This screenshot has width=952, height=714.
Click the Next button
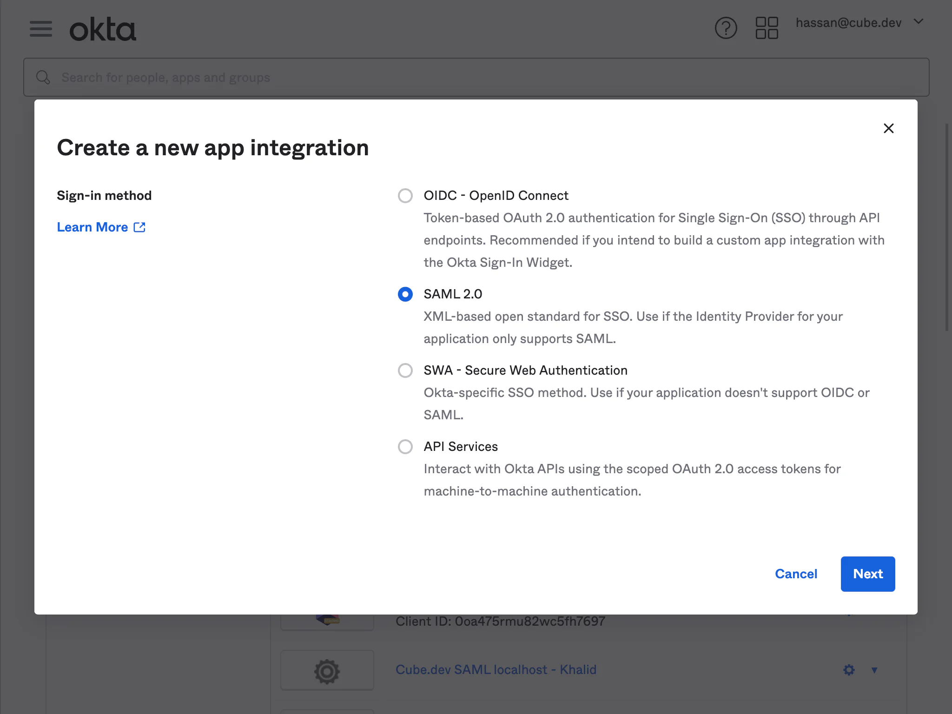[867, 574]
